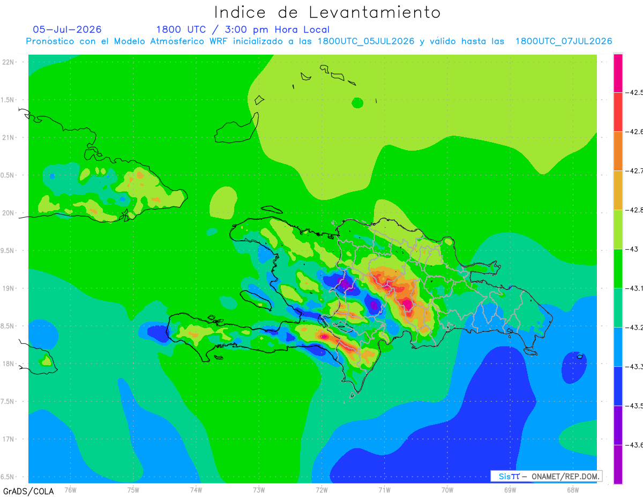Click the '75W' longitude label
The height and width of the screenshot is (497, 643).
133,489
